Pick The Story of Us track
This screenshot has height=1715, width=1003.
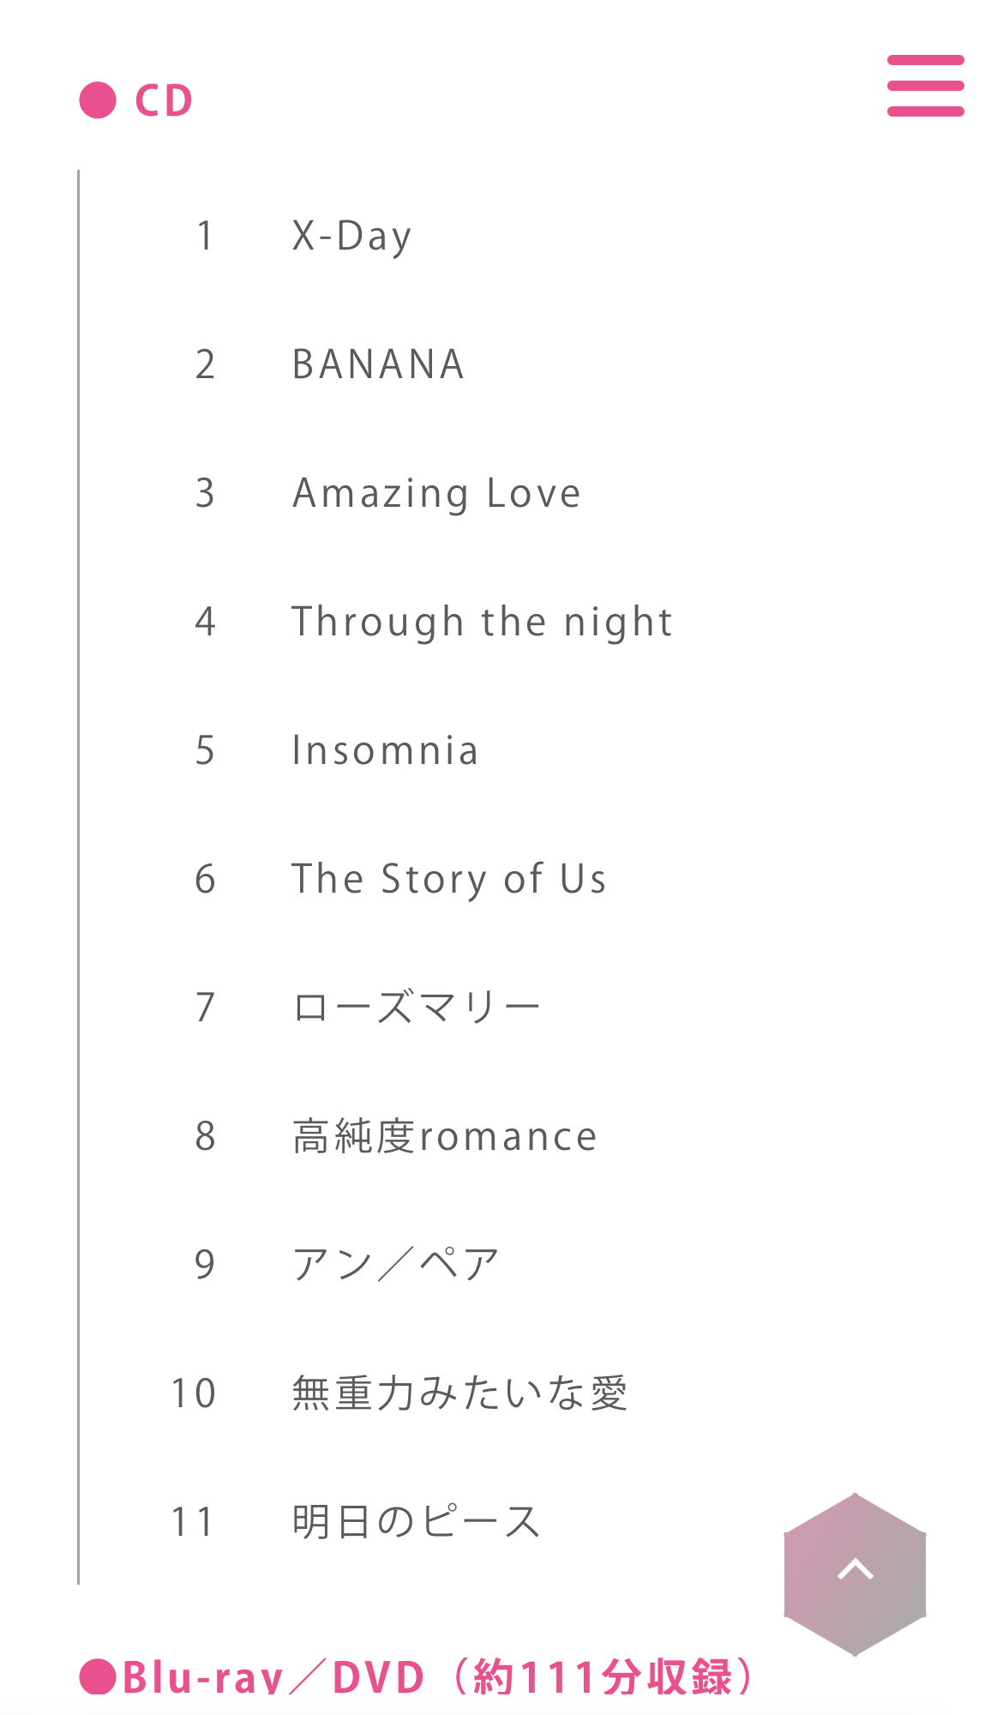point(449,880)
